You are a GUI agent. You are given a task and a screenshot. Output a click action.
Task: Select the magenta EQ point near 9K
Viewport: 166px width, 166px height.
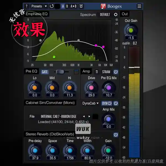pyautogui.click(x=103, y=47)
